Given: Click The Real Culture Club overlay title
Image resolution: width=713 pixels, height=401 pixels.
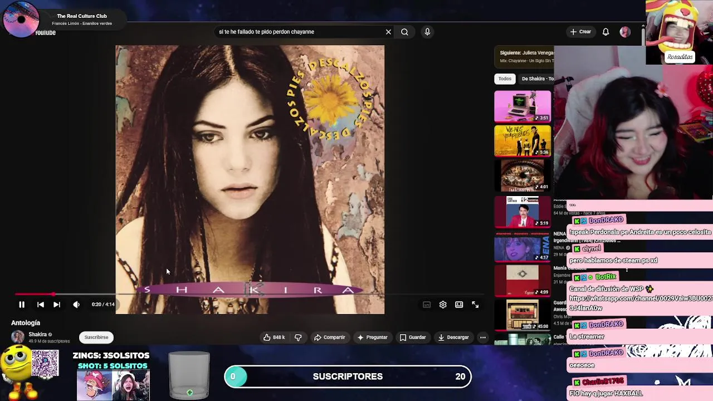Looking at the screenshot, I should (82, 16).
